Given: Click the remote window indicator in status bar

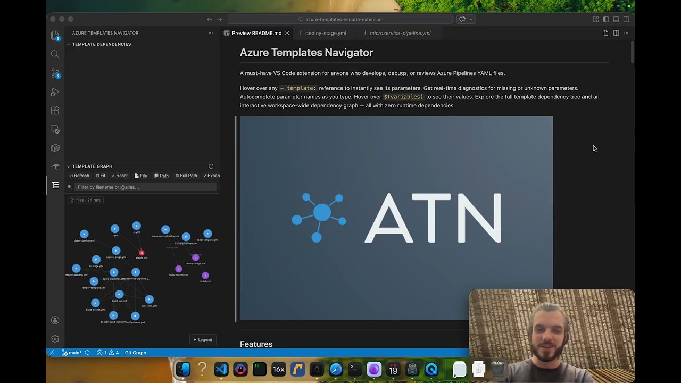Looking at the screenshot, I should pyautogui.click(x=52, y=353).
